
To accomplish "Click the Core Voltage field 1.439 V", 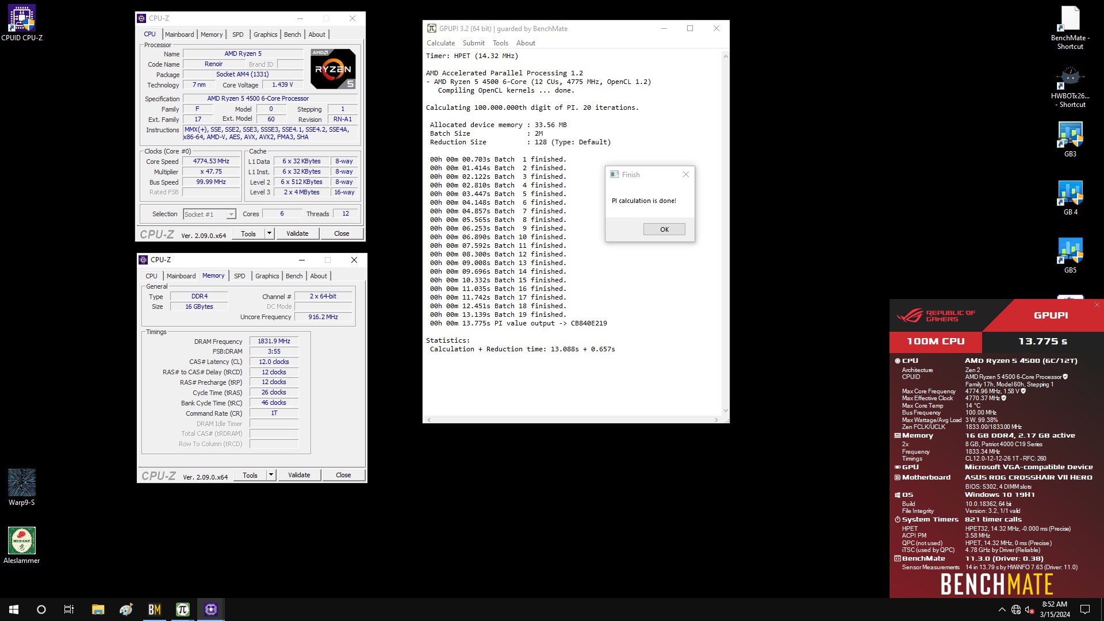I will (282, 85).
